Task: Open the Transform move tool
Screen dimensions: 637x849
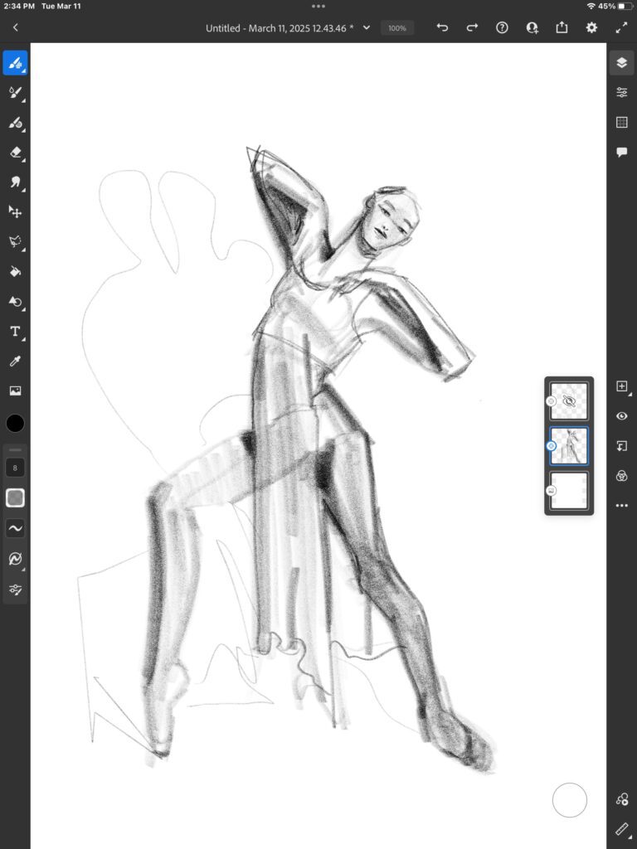Action: click(15, 212)
